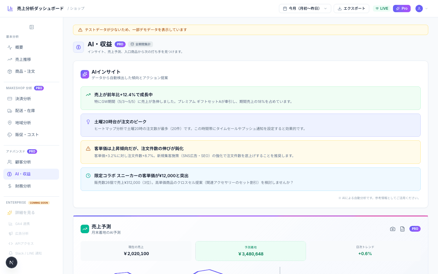The width and height of the screenshot is (438, 274).
Task: Select the 限定コラボ スニーカー insight title
Action: pyautogui.click(x=141, y=176)
